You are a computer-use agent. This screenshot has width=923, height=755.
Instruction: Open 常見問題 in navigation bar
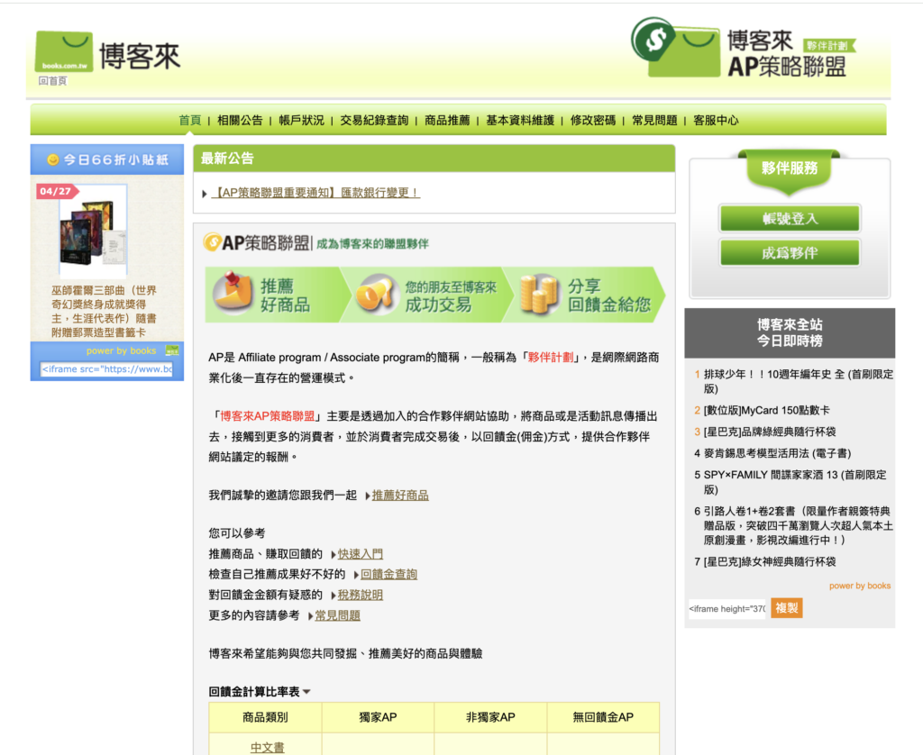click(x=654, y=120)
